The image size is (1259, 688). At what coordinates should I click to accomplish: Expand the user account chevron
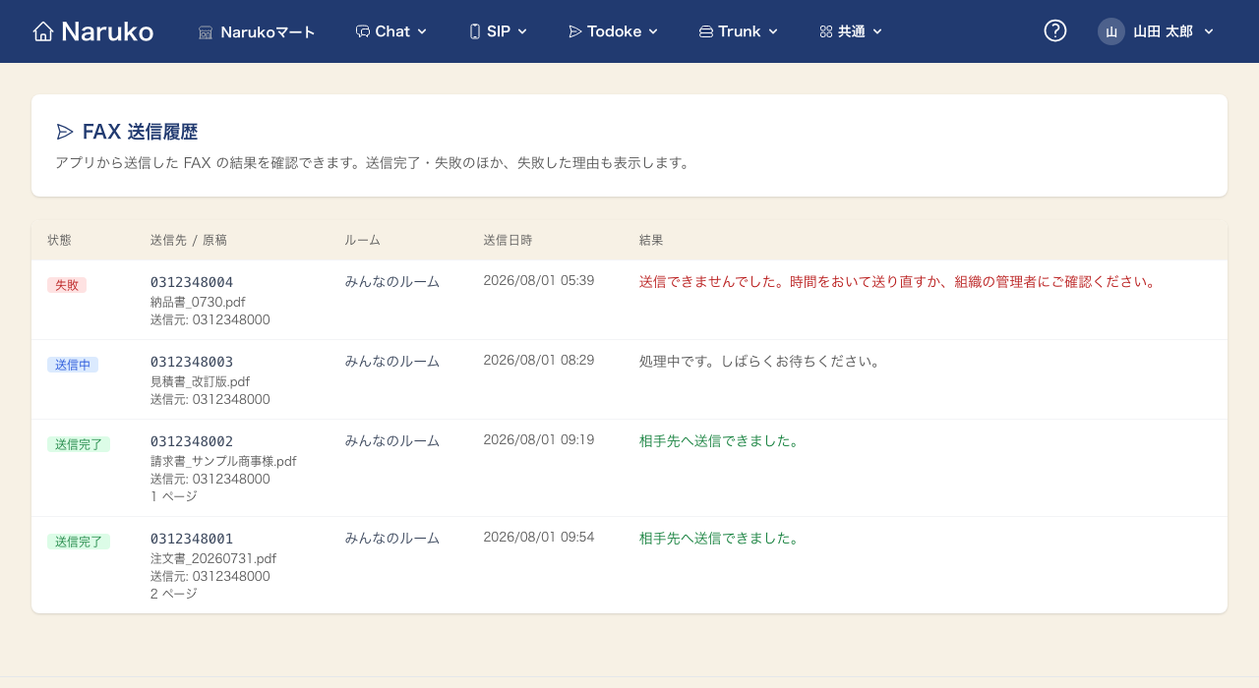tap(1209, 31)
